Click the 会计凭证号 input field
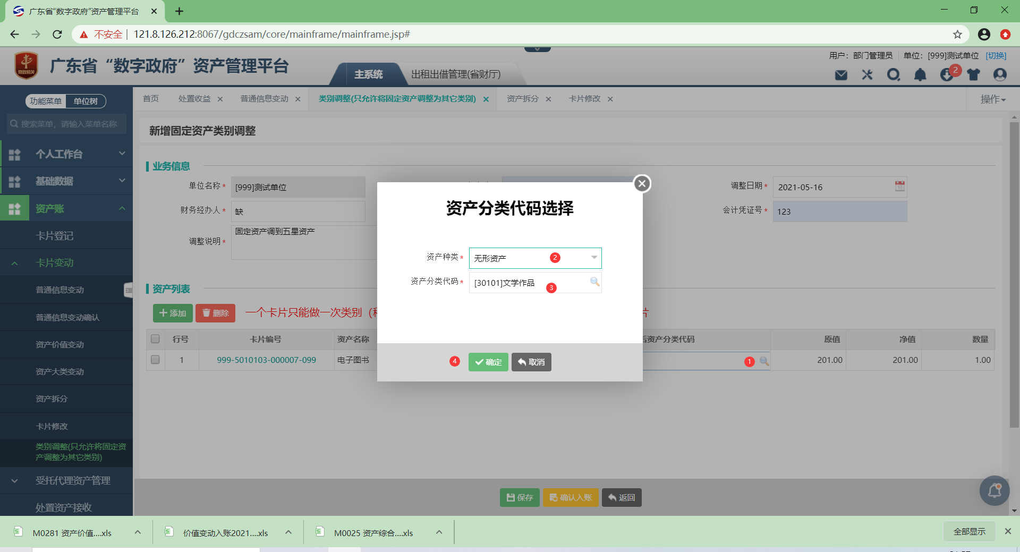1020x552 pixels. (840, 211)
